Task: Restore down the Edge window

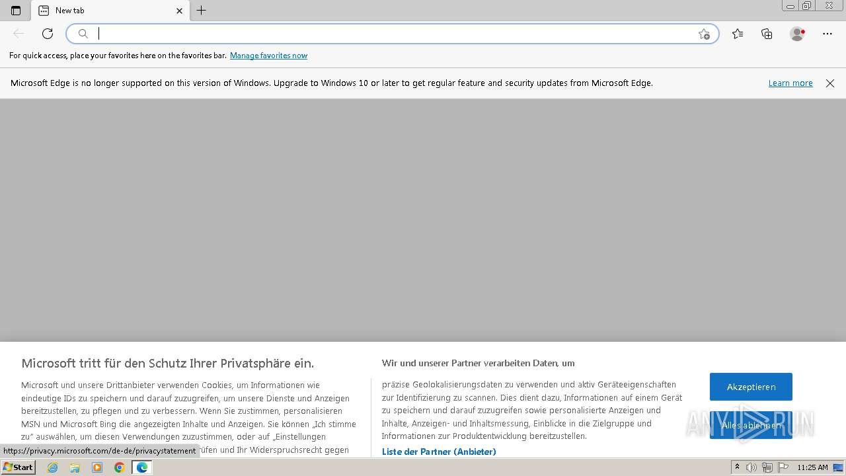Action: (807, 6)
